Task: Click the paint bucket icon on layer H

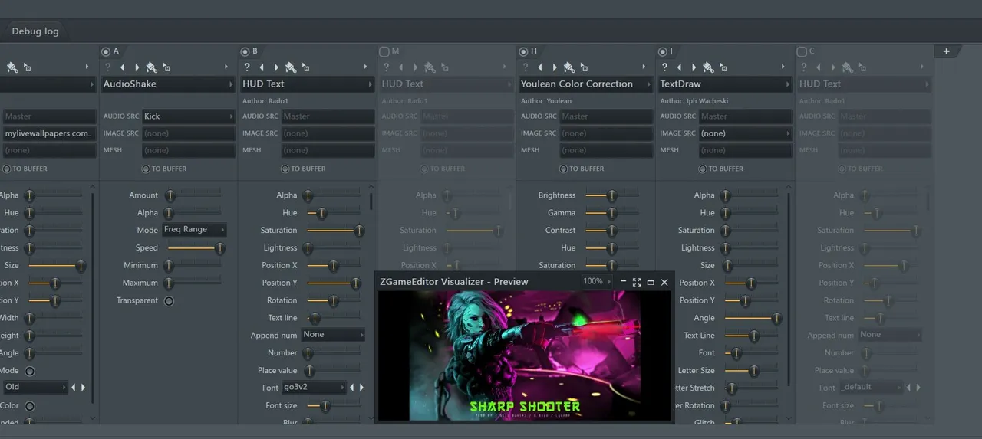Action: click(568, 67)
